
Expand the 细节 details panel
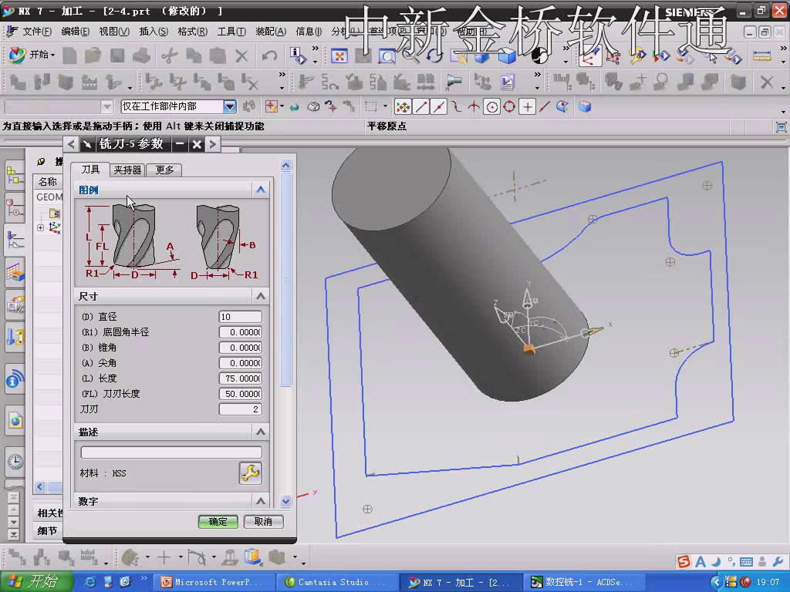coord(47,530)
